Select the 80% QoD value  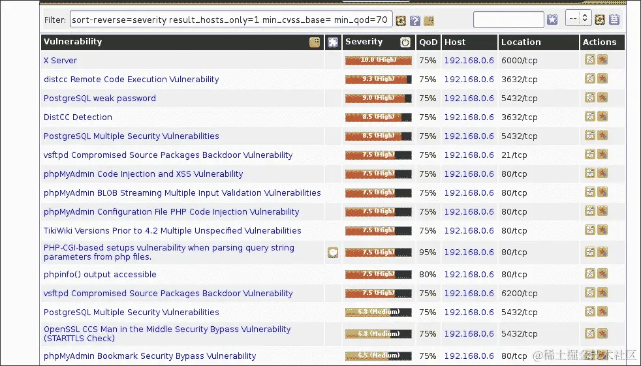click(x=428, y=275)
